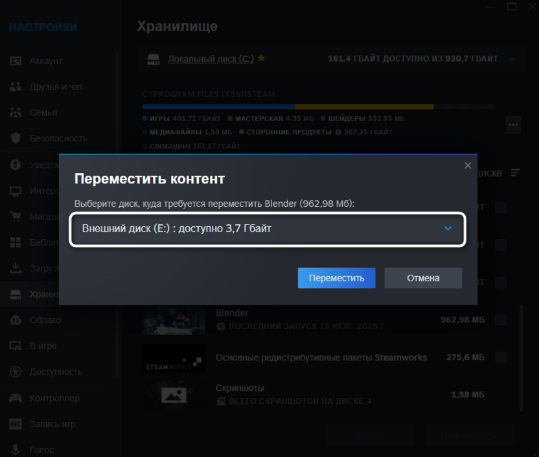Image resolution: width=539 pixels, height=457 pixels.
Task: Click the Security shield icon
Action: pos(16,138)
